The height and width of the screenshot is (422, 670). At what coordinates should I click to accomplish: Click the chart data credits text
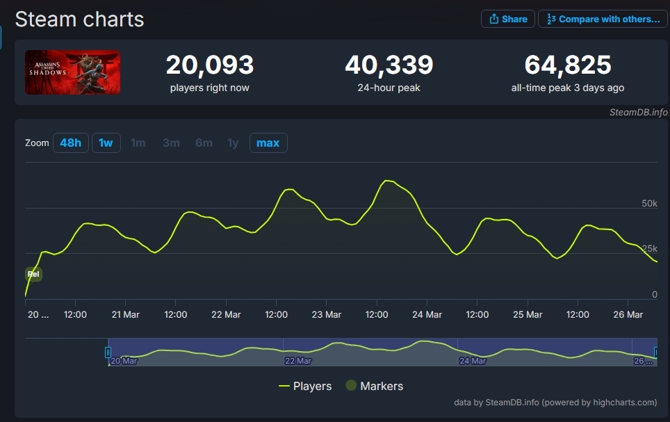[555, 402]
